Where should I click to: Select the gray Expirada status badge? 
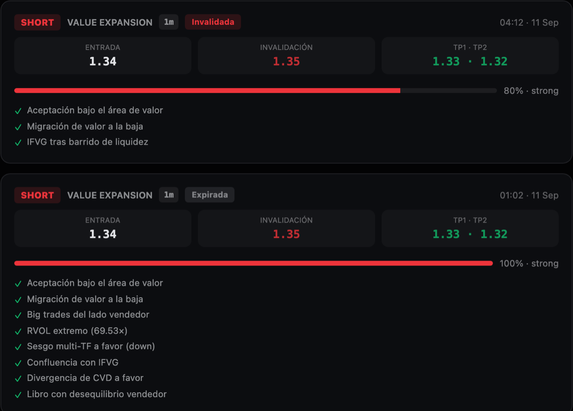[210, 195]
